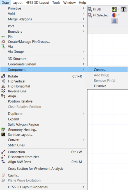
Task: Choose Create... in Component submenu
Action: point(107,70)
